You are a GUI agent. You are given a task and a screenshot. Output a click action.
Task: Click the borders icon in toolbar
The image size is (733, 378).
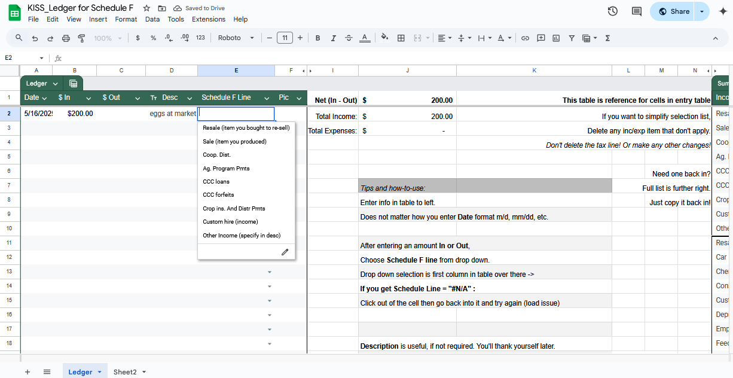click(401, 38)
